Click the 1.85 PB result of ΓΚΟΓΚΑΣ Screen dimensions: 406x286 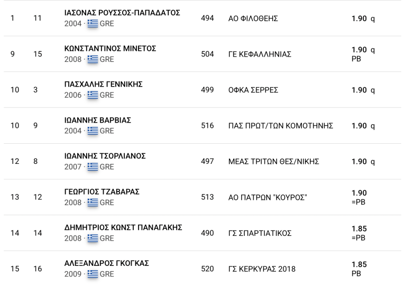coord(359,269)
